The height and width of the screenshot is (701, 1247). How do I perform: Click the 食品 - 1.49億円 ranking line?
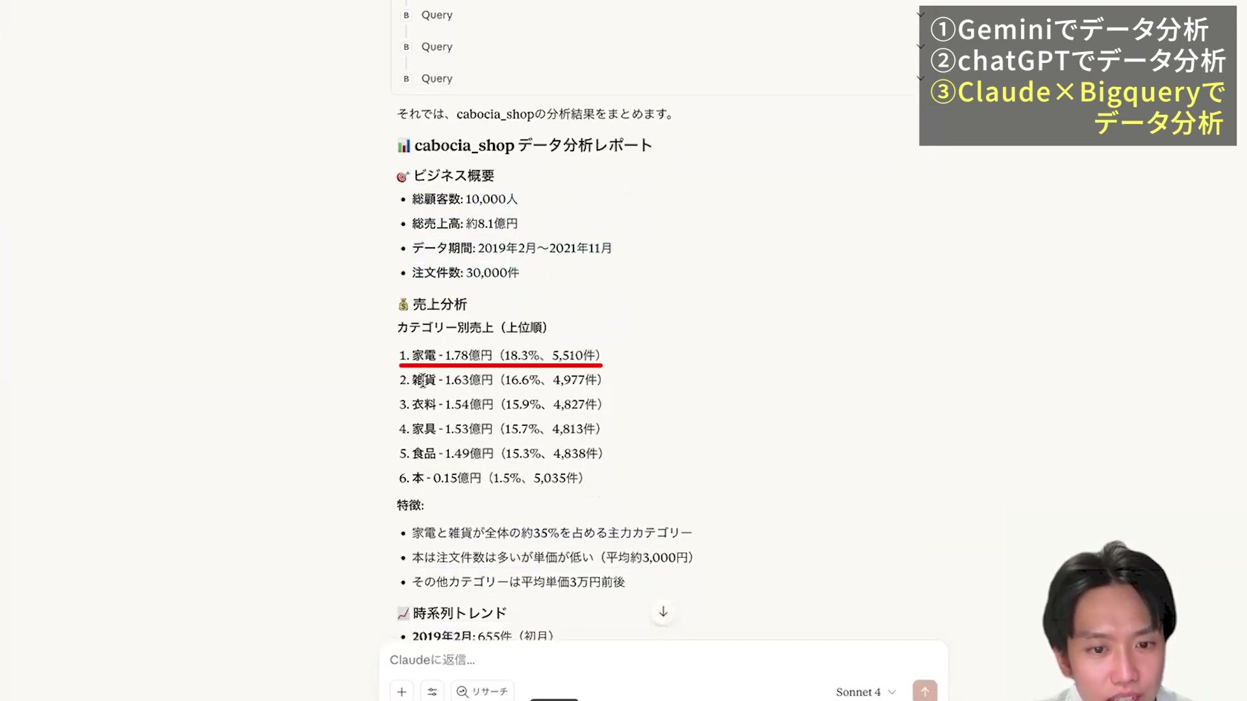pyautogui.click(x=501, y=454)
